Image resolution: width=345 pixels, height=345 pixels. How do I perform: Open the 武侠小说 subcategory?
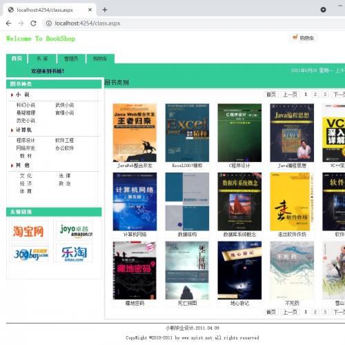[64, 105]
